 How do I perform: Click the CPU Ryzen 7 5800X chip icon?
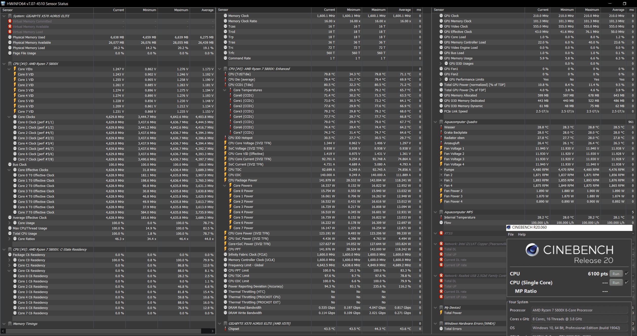(10, 64)
